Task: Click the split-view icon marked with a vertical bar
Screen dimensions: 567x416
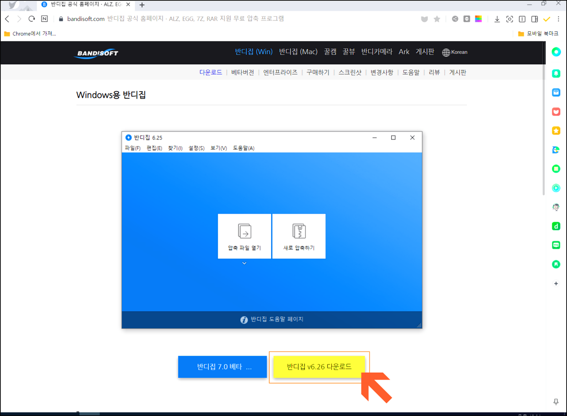Action: point(522,19)
